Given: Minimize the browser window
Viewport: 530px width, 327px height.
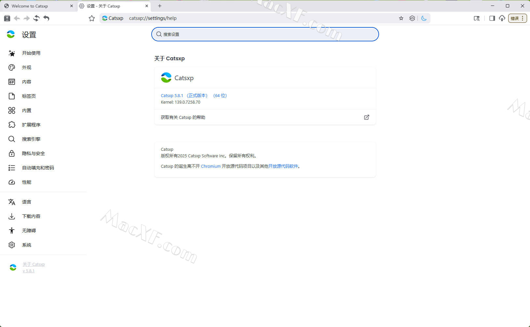Looking at the screenshot, I should click(492, 6).
